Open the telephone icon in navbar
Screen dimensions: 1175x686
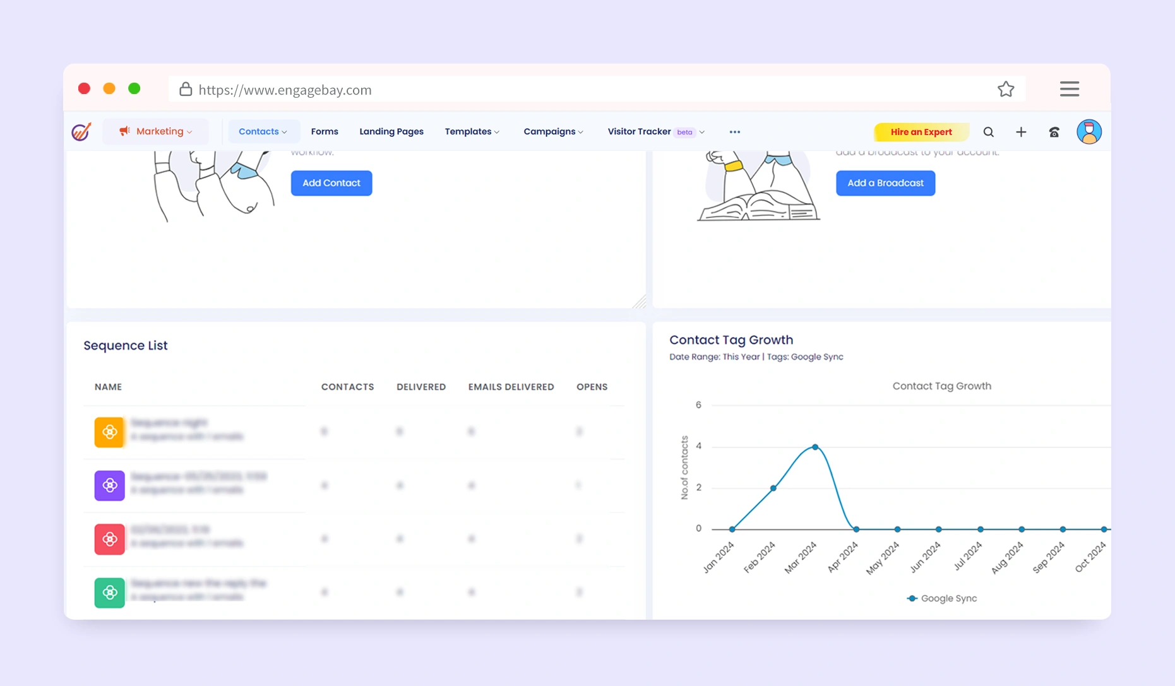click(1054, 132)
